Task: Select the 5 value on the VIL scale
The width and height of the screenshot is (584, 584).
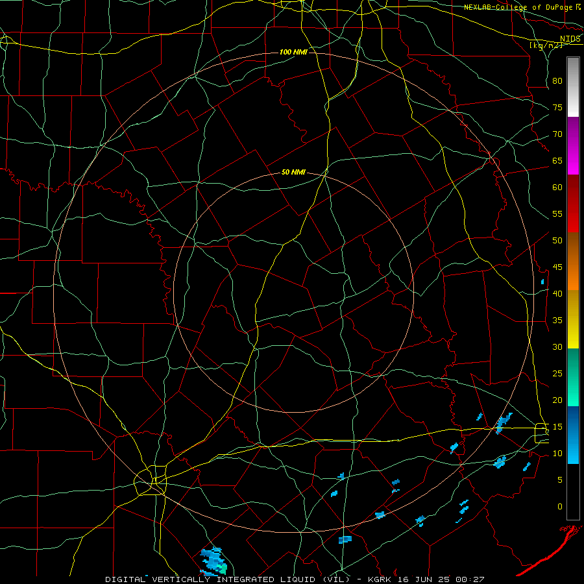Action: point(560,480)
